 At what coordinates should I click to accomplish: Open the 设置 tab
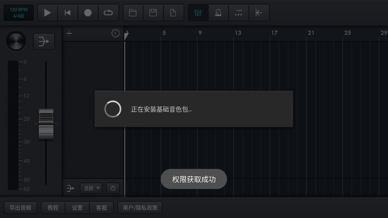(77, 208)
